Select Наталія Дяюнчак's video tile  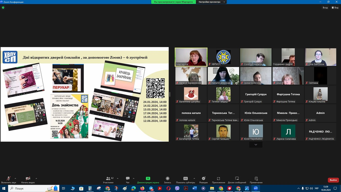[x=224, y=76]
